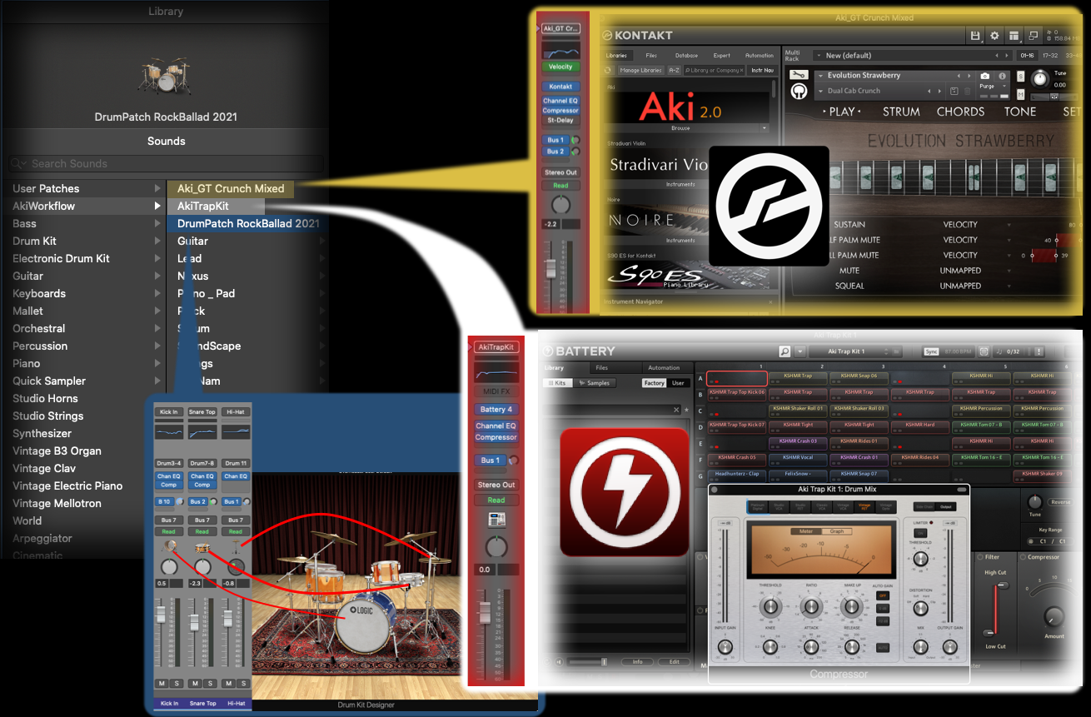The image size is (1091, 717).
Task: Toggle the Sync button in Battery header
Action: pyautogui.click(x=931, y=351)
